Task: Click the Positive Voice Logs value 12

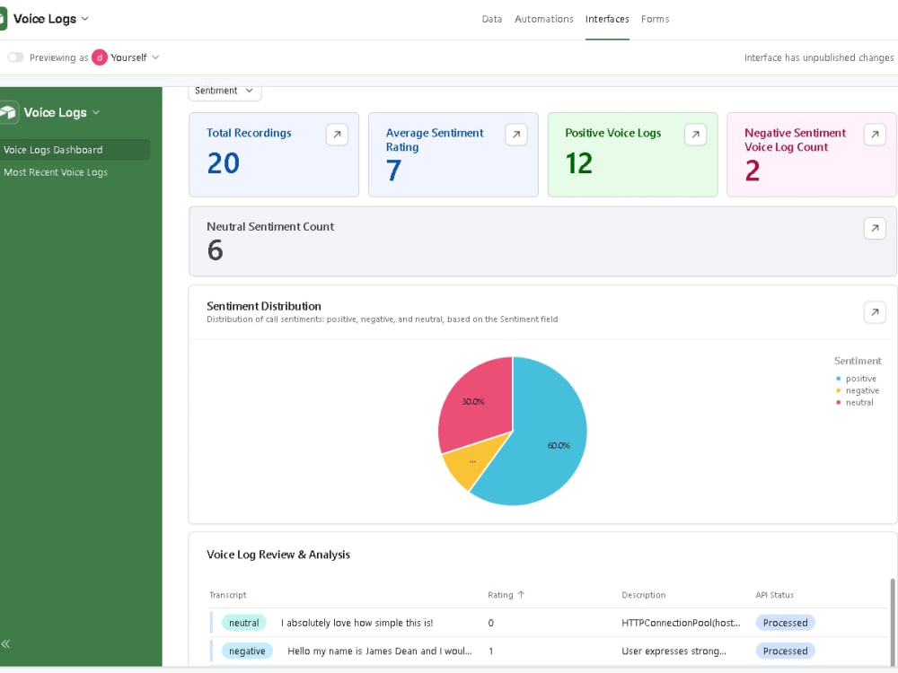Action: pos(579,163)
